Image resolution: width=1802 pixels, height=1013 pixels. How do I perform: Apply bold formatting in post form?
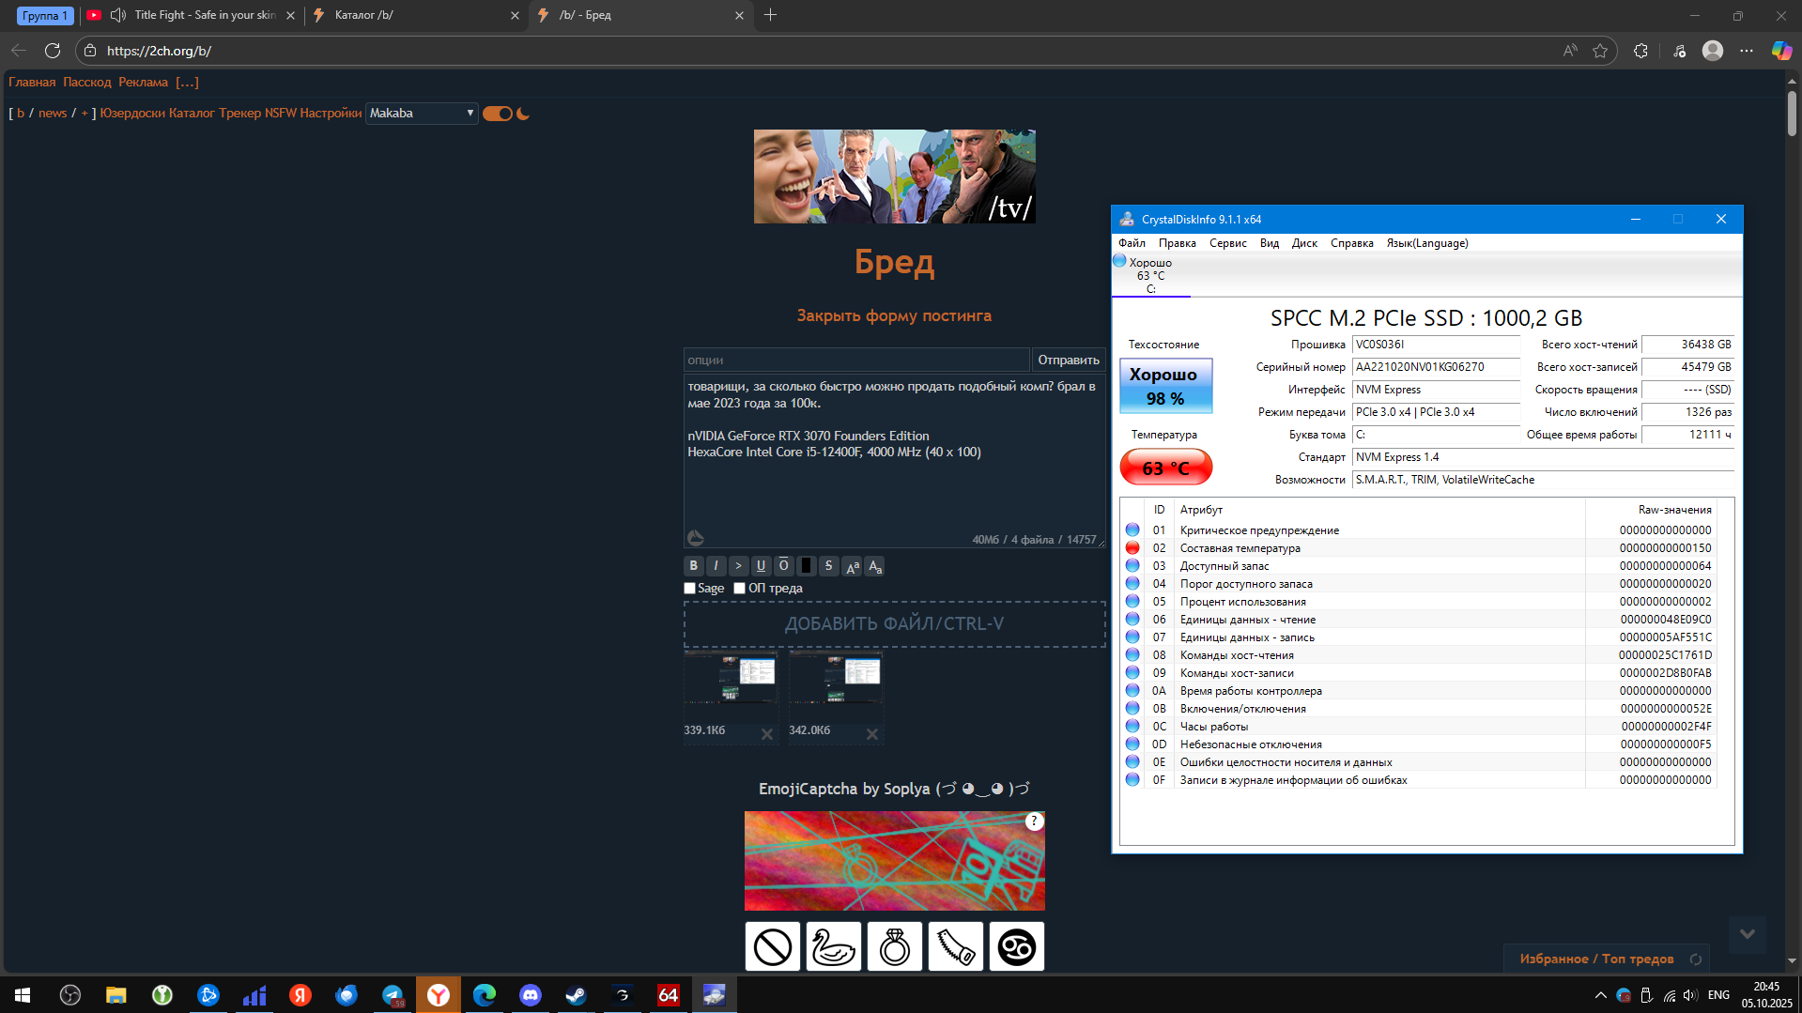point(694,566)
